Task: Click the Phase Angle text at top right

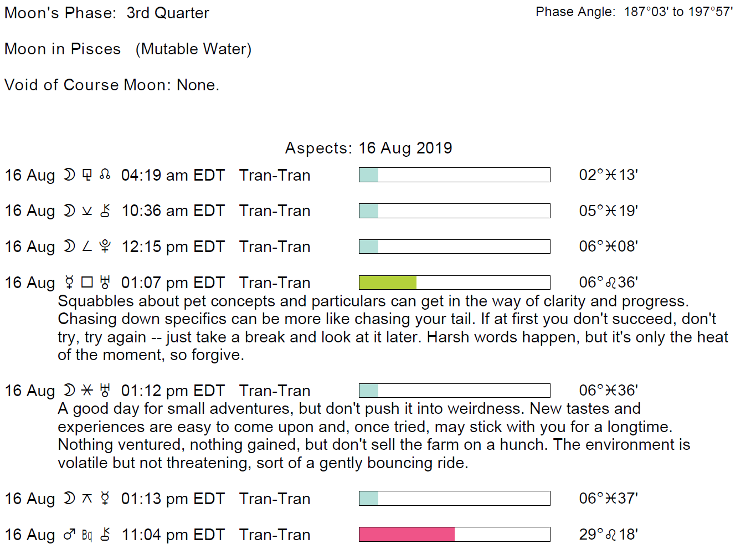Action: 634,12
